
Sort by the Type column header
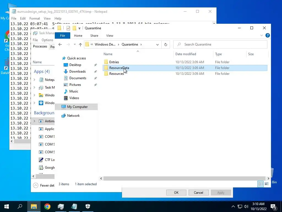(x=218, y=54)
